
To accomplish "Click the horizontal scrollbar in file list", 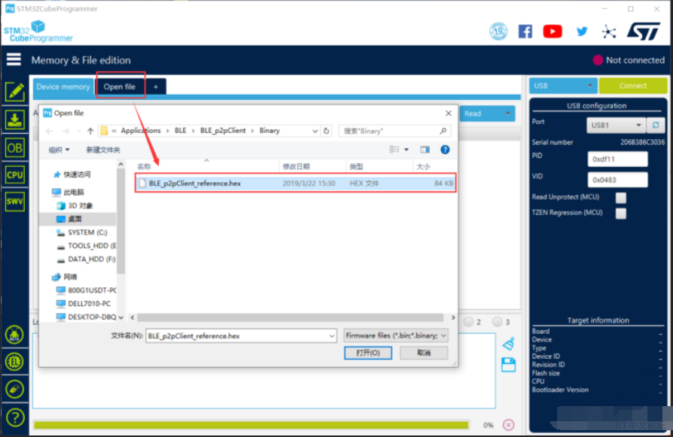I will [291, 317].
